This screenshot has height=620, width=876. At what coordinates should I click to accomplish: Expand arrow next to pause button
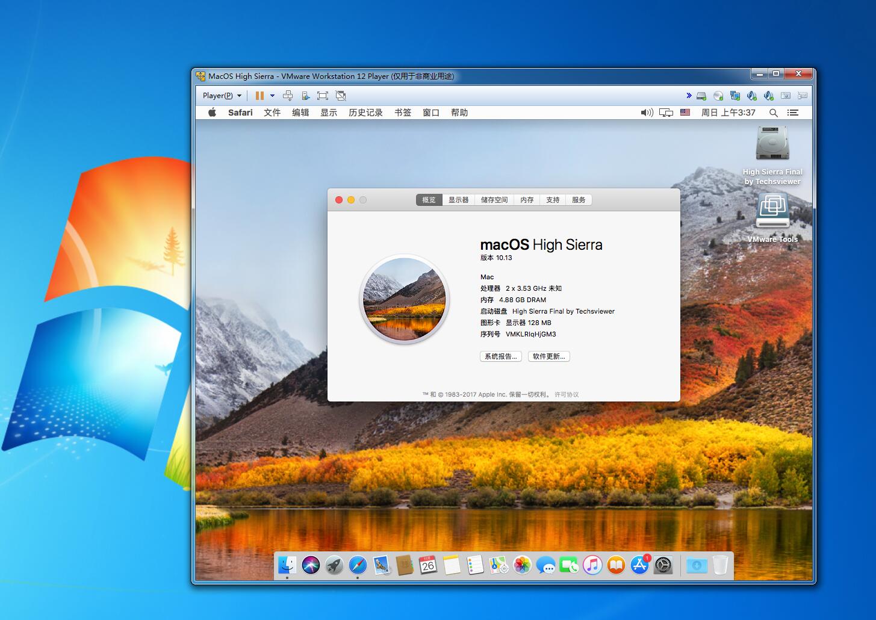(x=272, y=95)
